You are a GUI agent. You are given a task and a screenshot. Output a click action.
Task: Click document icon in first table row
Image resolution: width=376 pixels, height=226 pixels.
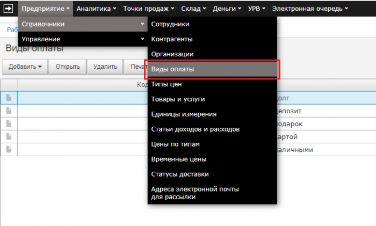tap(9, 97)
